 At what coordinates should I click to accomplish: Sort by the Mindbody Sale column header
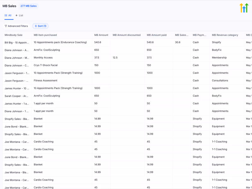(x=14, y=35)
